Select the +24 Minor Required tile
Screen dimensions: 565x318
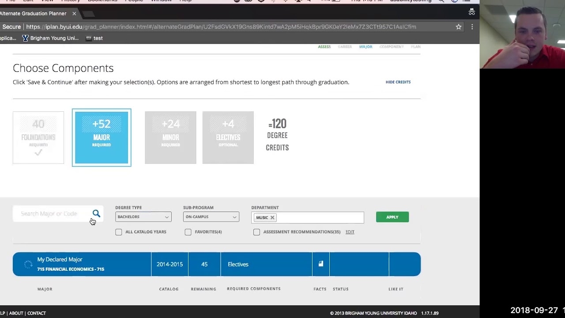(170, 137)
